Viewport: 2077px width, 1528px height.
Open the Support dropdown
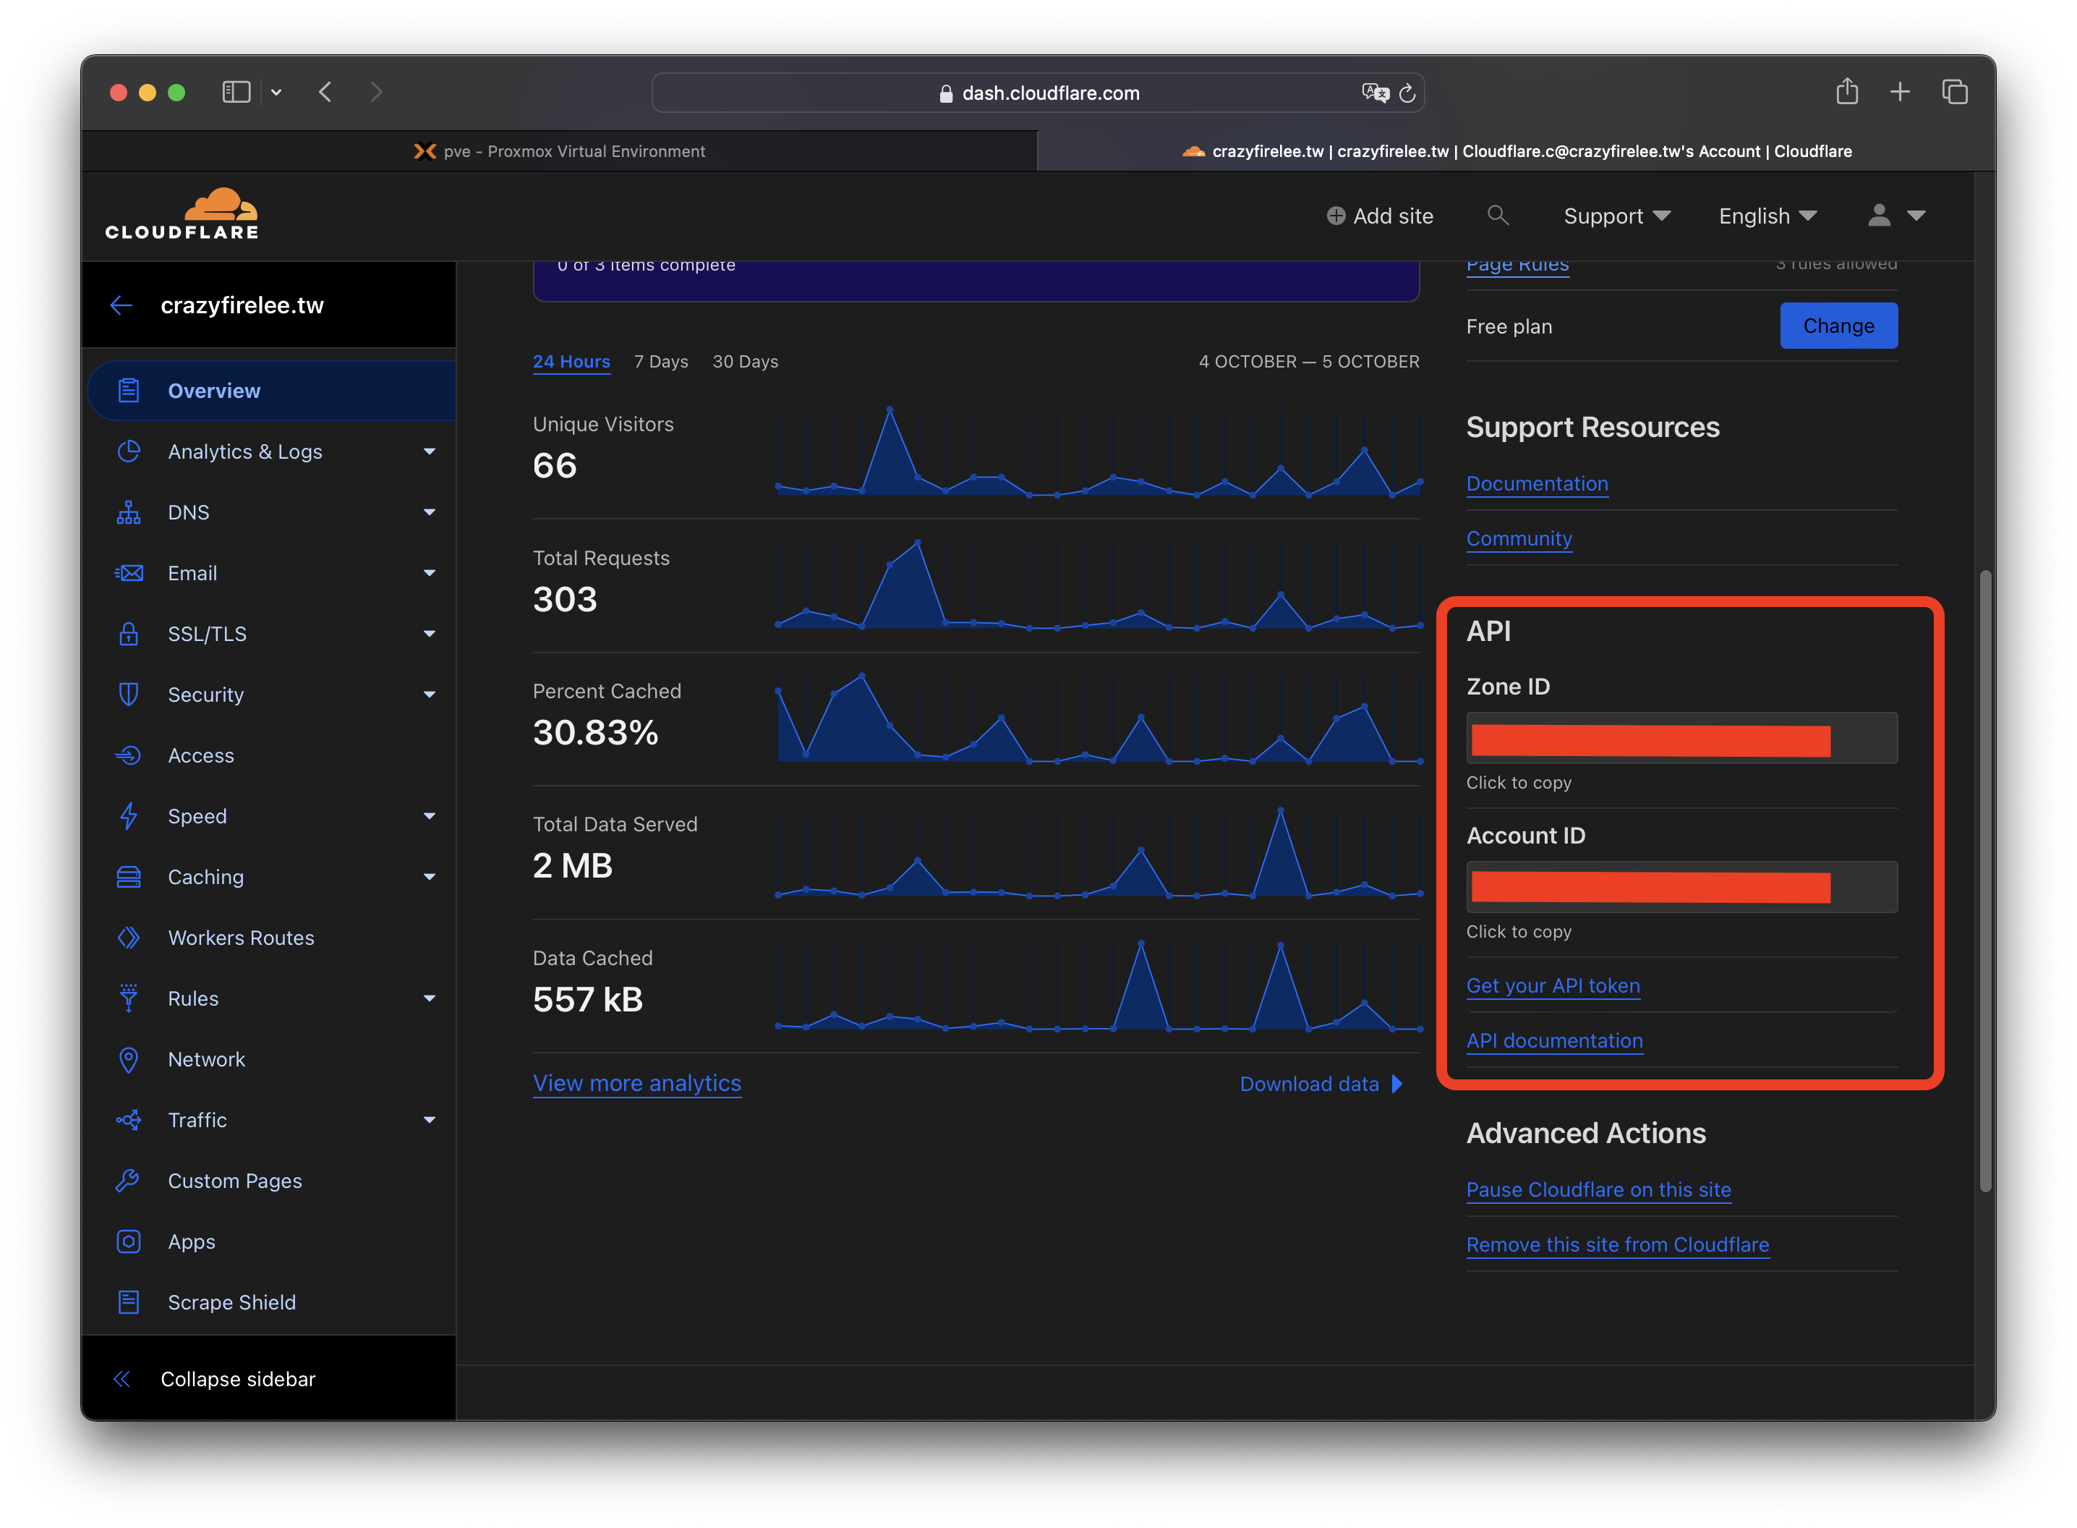[1616, 216]
